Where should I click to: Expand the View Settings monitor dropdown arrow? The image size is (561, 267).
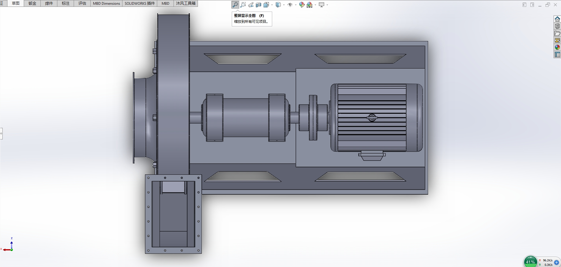click(x=327, y=5)
